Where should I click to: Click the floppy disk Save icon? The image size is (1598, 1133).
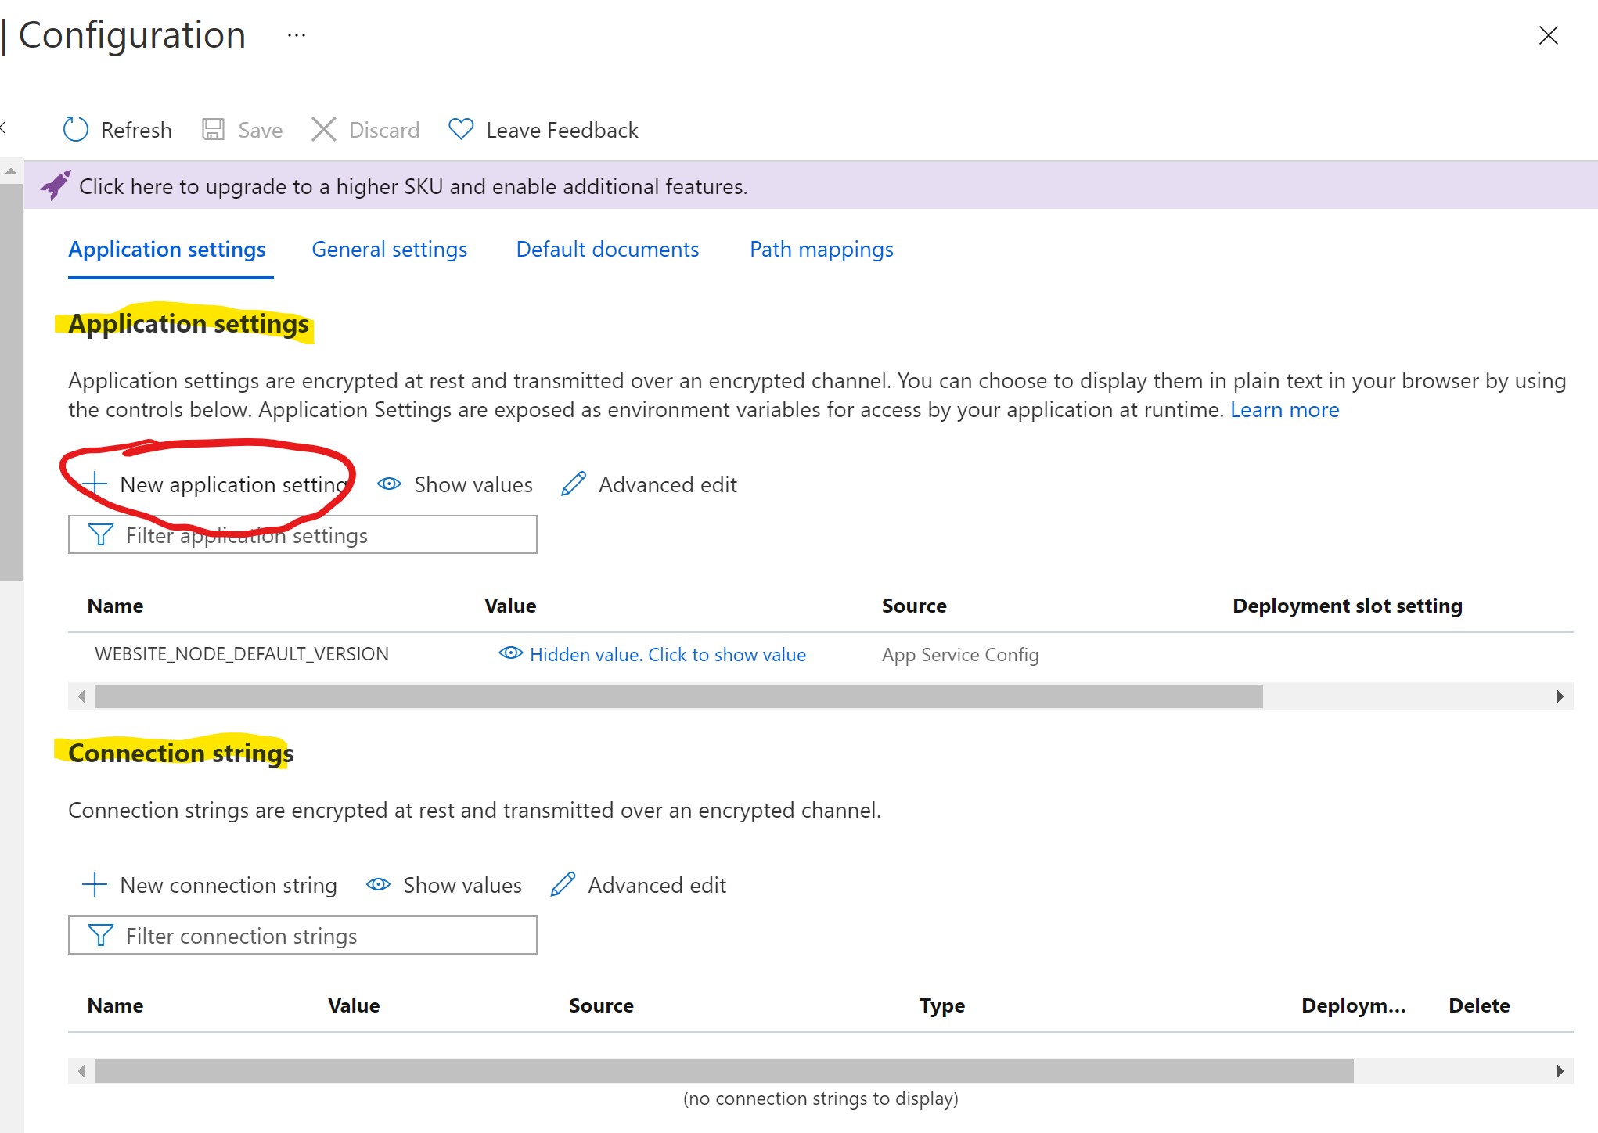click(x=213, y=129)
